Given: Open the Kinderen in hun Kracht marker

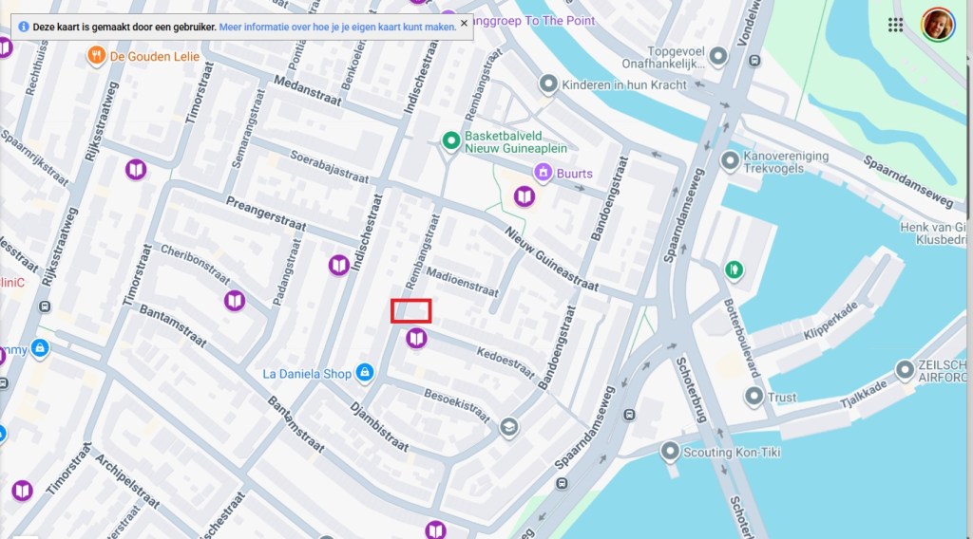Looking at the screenshot, I should [548, 84].
